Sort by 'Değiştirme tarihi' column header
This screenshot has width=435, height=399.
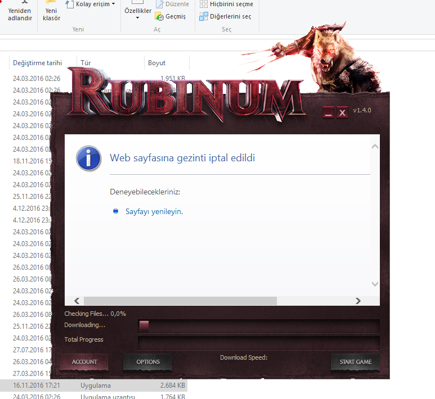38,63
